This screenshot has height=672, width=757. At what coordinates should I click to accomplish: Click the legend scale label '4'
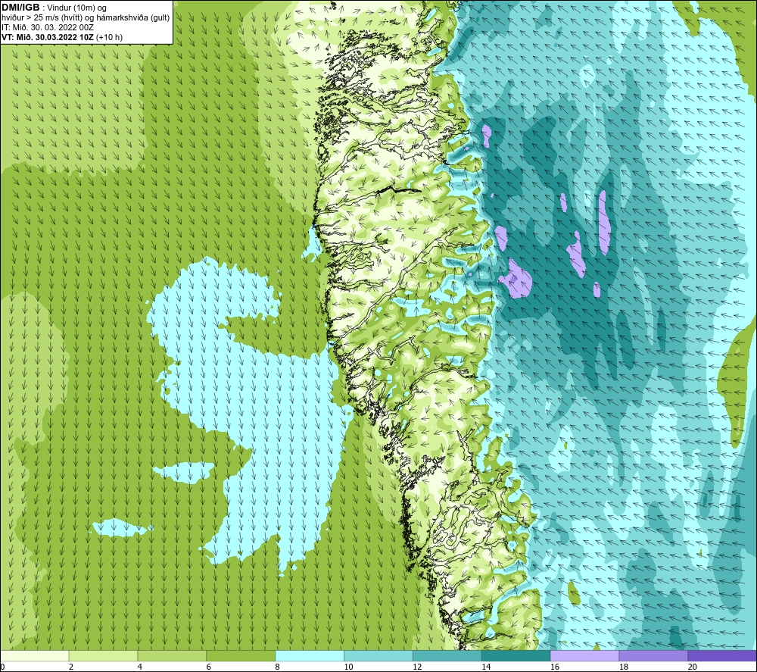click(x=140, y=667)
